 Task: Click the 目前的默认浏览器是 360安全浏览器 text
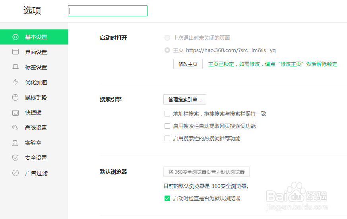(x=206, y=186)
